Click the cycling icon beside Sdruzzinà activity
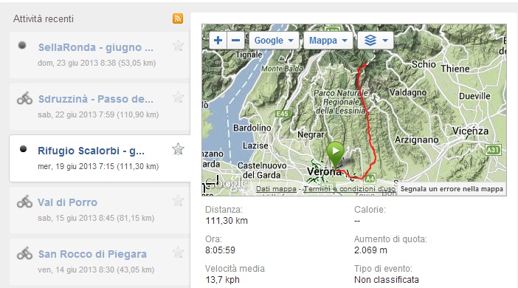Image resolution: width=518 pixels, height=288 pixels. 25,98
